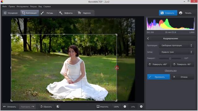The height and width of the screenshot is (111, 198).
Task: Click the Сбросить button in bottom bar
Action: 46,107
